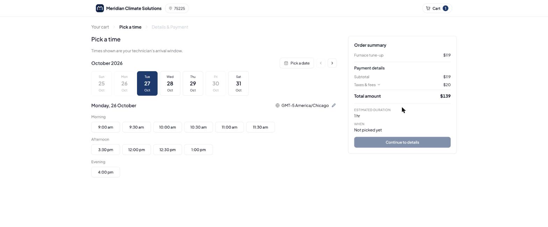Select the Pick a time breadcrumb step
548x227 pixels.
[130, 27]
